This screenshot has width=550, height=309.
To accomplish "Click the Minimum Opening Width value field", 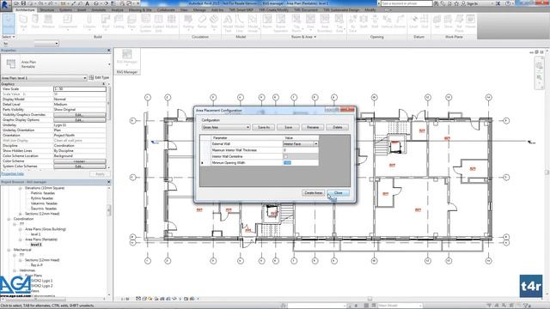I will 301,163.
